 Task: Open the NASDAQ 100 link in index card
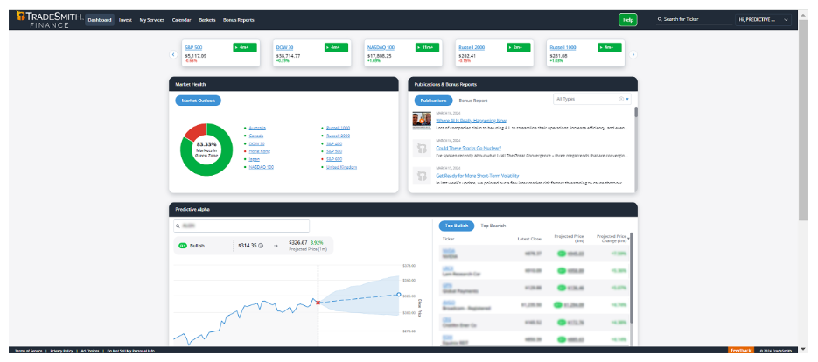click(381, 47)
